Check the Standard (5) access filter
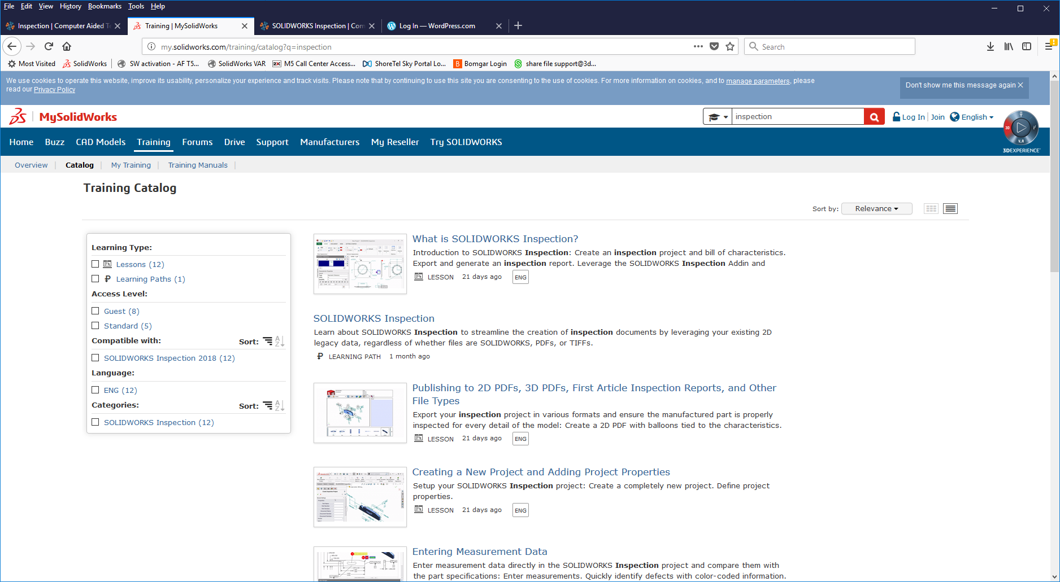 pos(95,326)
